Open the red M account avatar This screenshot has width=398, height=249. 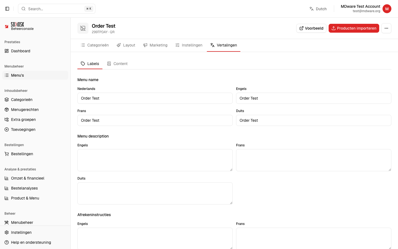coord(387,9)
